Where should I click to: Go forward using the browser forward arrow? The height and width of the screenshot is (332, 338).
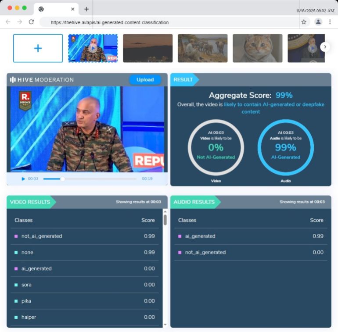[20, 22]
